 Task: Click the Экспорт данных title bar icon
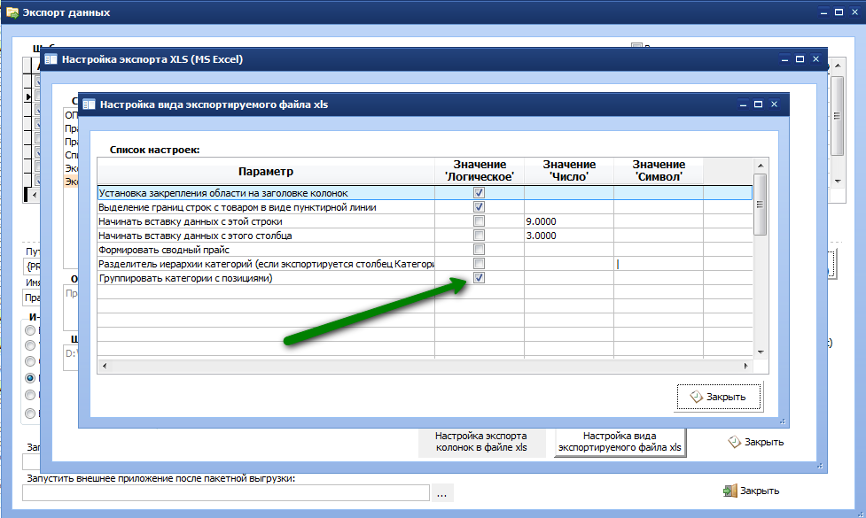(x=12, y=12)
